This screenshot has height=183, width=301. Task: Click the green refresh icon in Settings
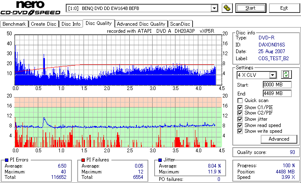click(x=286, y=74)
